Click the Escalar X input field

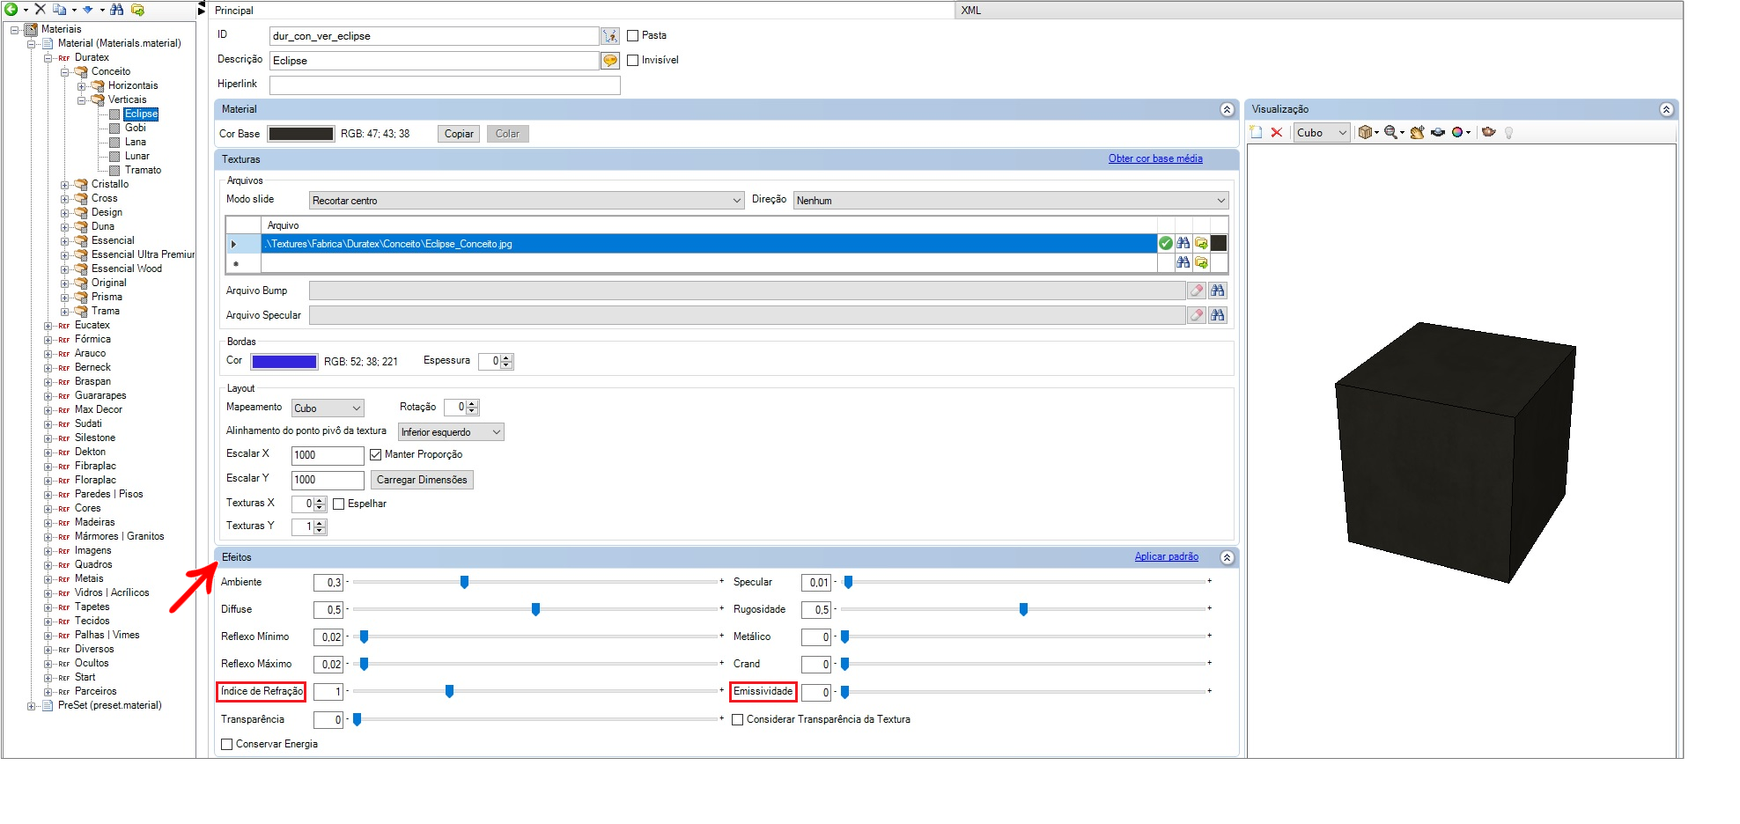point(328,456)
